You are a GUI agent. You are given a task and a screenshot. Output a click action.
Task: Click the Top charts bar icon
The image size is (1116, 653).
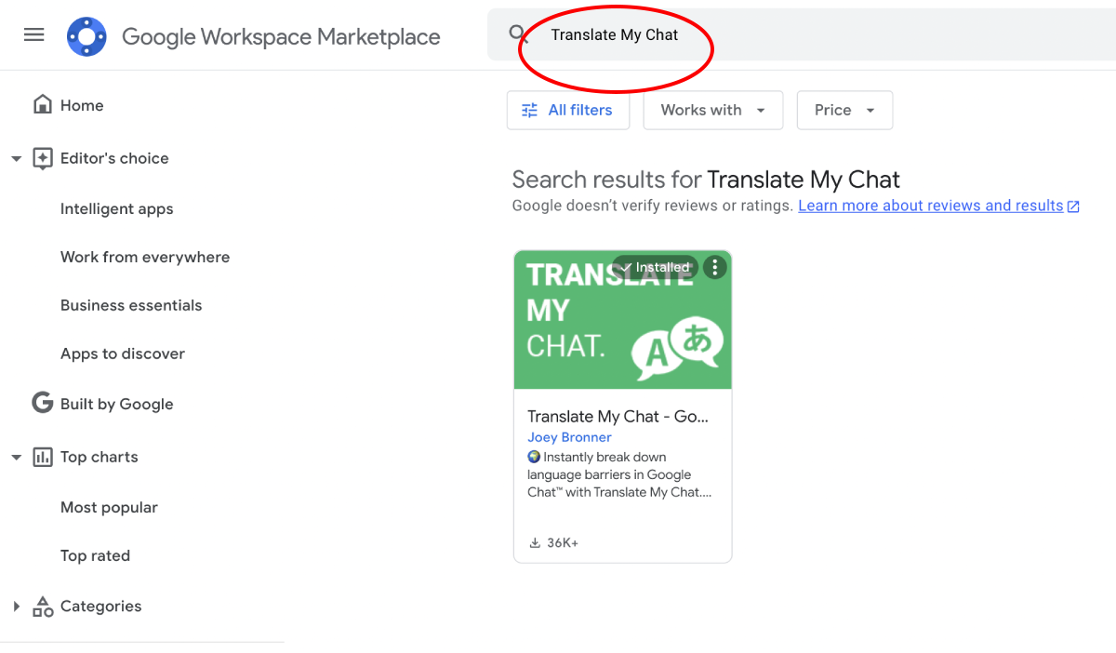point(43,457)
